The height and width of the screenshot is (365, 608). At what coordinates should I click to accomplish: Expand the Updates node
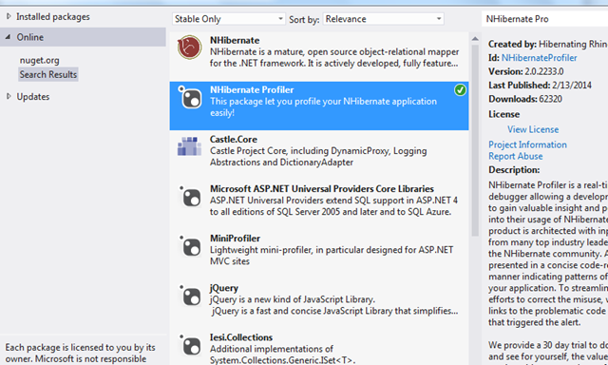coord(9,96)
